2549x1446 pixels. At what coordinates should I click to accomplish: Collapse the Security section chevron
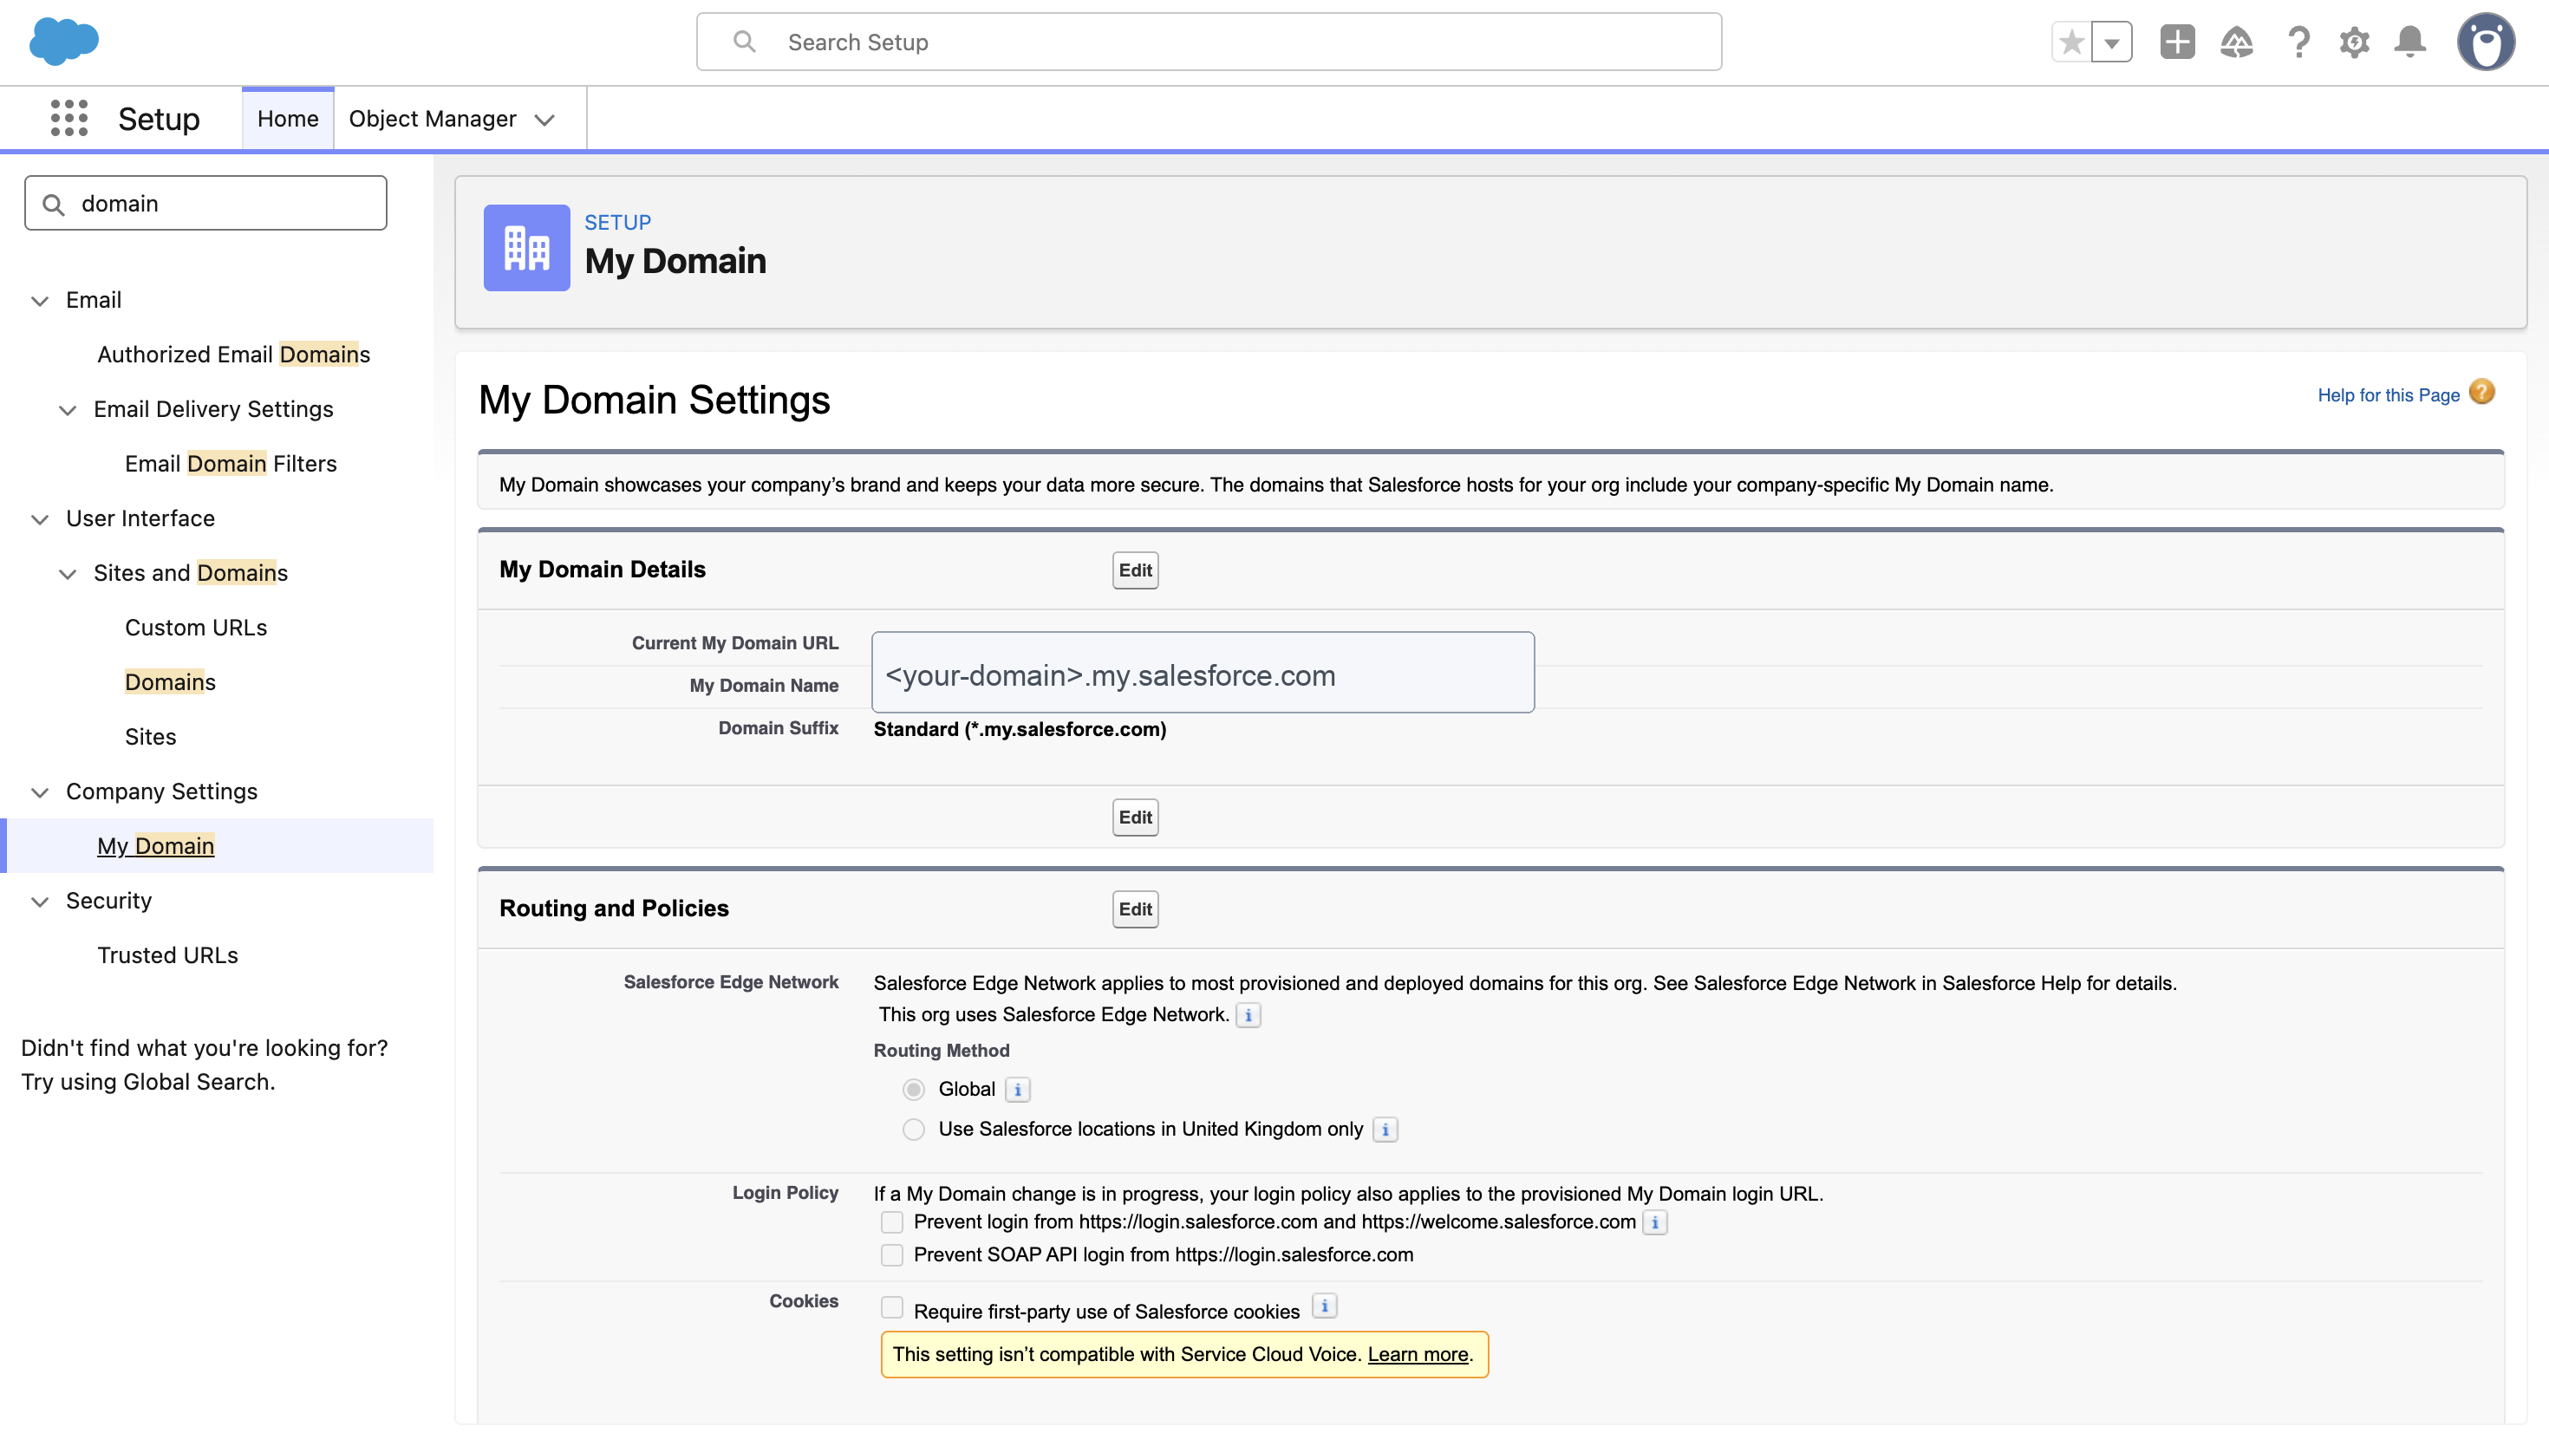40,902
